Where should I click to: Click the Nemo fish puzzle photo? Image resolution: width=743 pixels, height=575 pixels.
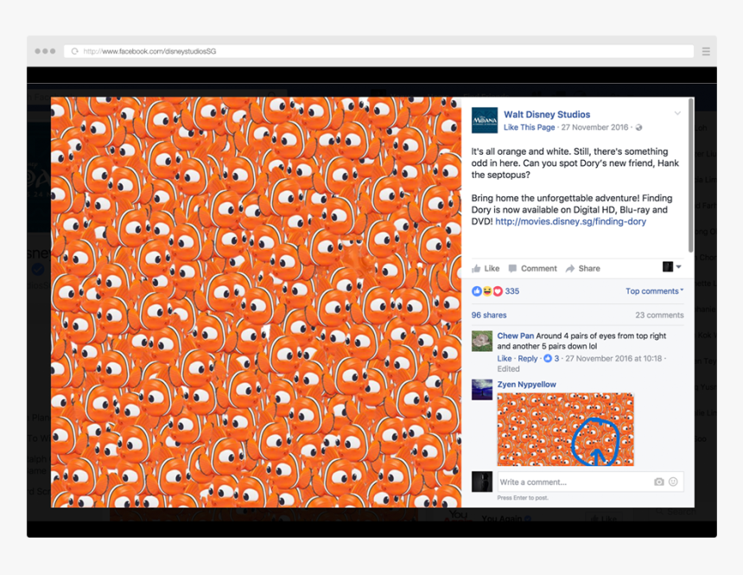(x=256, y=303)
